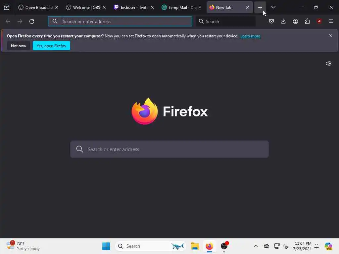This screenshot has height=254, width=339.
Task: Click the center search magnifier icon
Action: point(79,149)
